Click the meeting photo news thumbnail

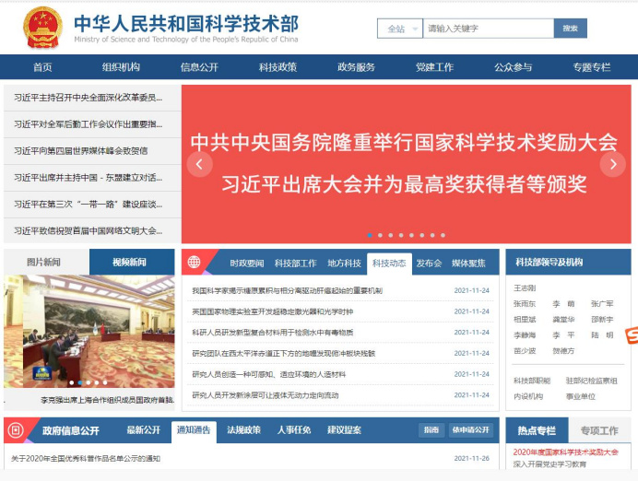pos(89,332)
